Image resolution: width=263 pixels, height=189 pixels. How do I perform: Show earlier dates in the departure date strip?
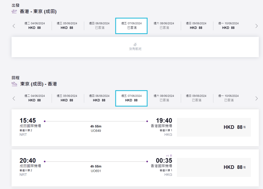[14, 26]
